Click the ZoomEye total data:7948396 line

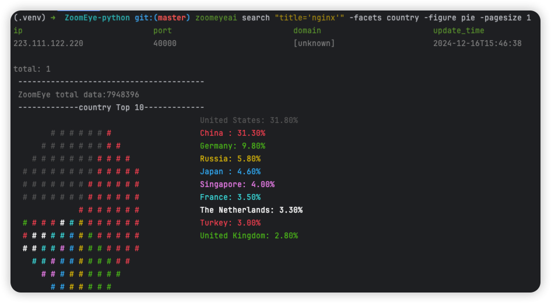click(79, 95)
